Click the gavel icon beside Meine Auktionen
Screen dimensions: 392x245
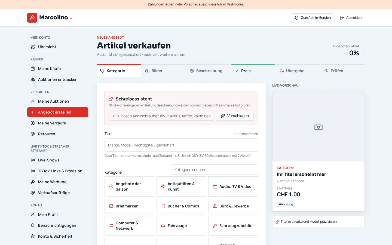pos(33,101)
